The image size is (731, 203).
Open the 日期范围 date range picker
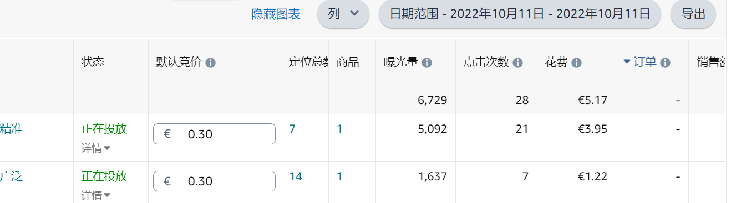520,14
